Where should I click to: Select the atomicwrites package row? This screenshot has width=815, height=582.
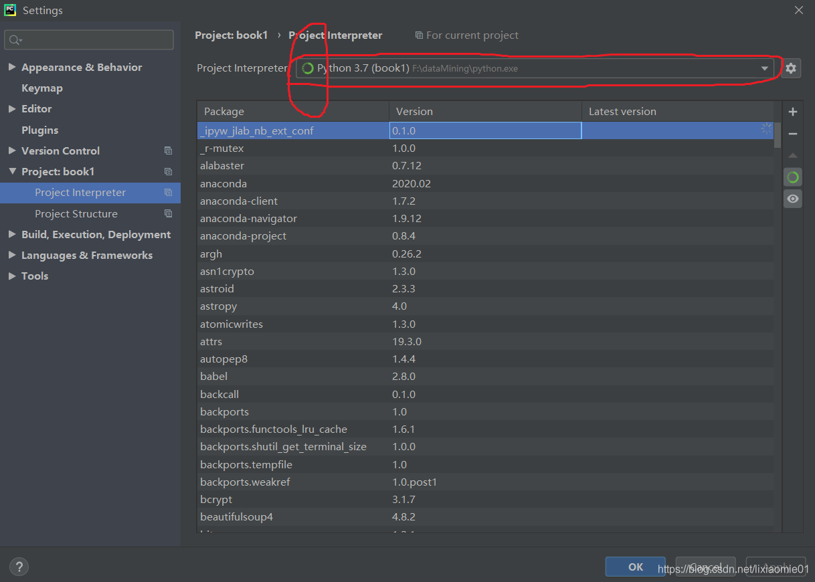(x=486, y=324)
